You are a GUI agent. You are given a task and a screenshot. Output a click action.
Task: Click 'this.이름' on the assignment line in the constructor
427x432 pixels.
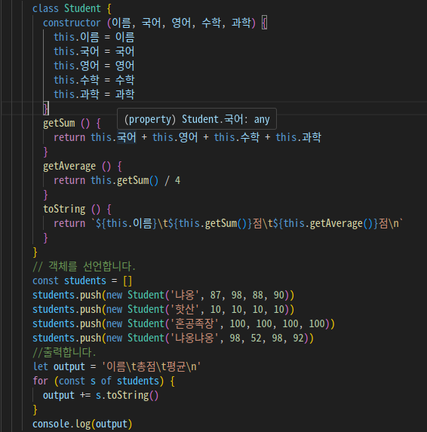click(76, 37)
